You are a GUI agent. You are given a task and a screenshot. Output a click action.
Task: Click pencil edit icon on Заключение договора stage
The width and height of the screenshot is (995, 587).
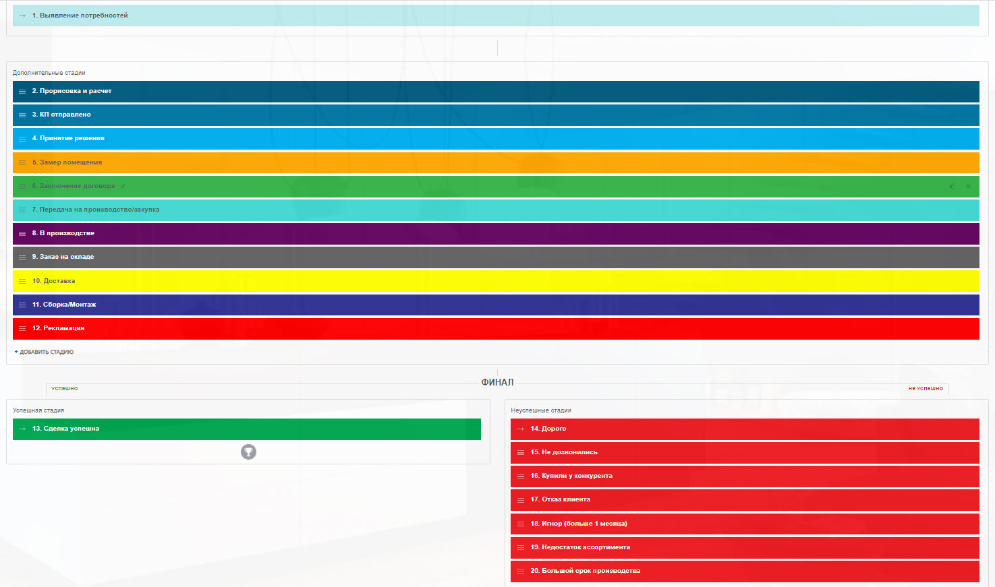coord(123,186)
